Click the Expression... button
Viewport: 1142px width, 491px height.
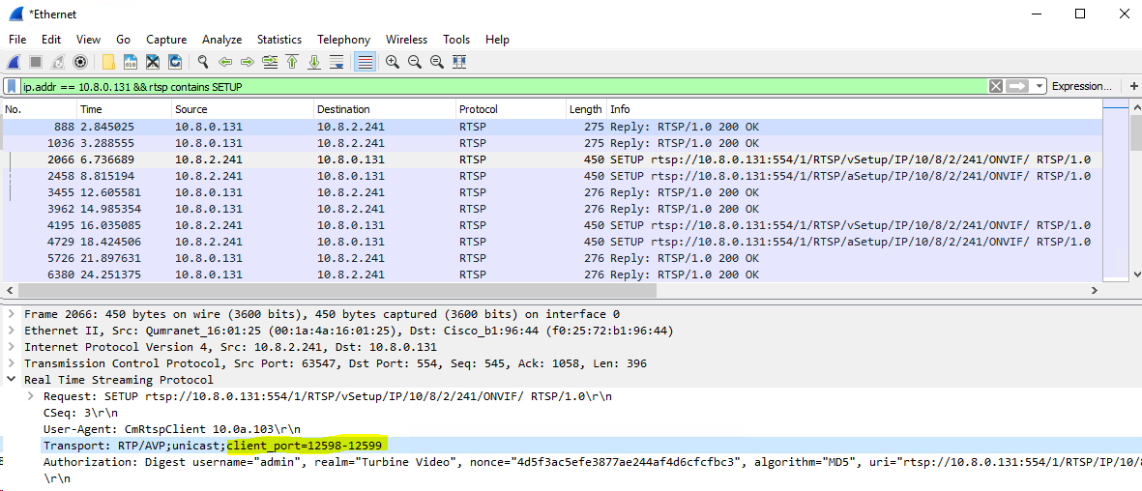click(x=1081, y=86)
